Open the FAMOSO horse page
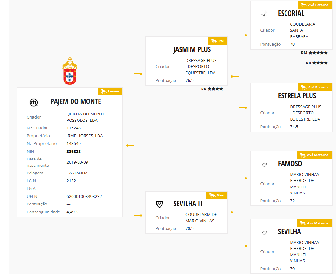The image size is (336, 274). 290,164
